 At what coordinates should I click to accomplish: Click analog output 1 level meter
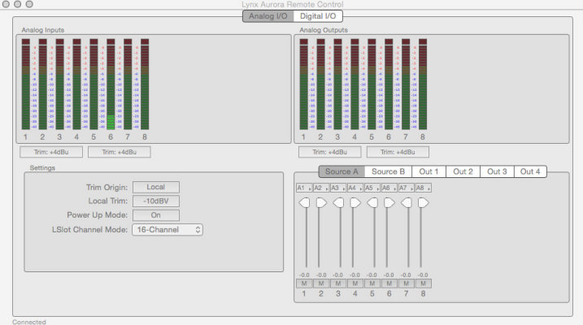304,84
